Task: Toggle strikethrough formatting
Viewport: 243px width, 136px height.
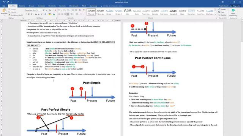Action: pos(36,14)
